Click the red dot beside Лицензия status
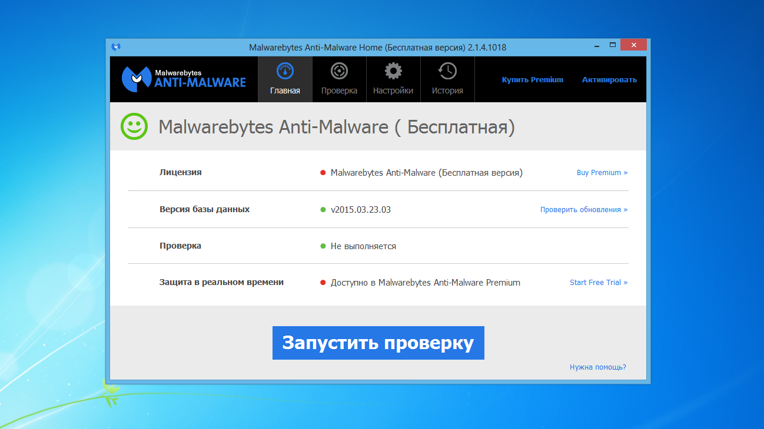The image size is (764, 429). [x=323, y=173]
